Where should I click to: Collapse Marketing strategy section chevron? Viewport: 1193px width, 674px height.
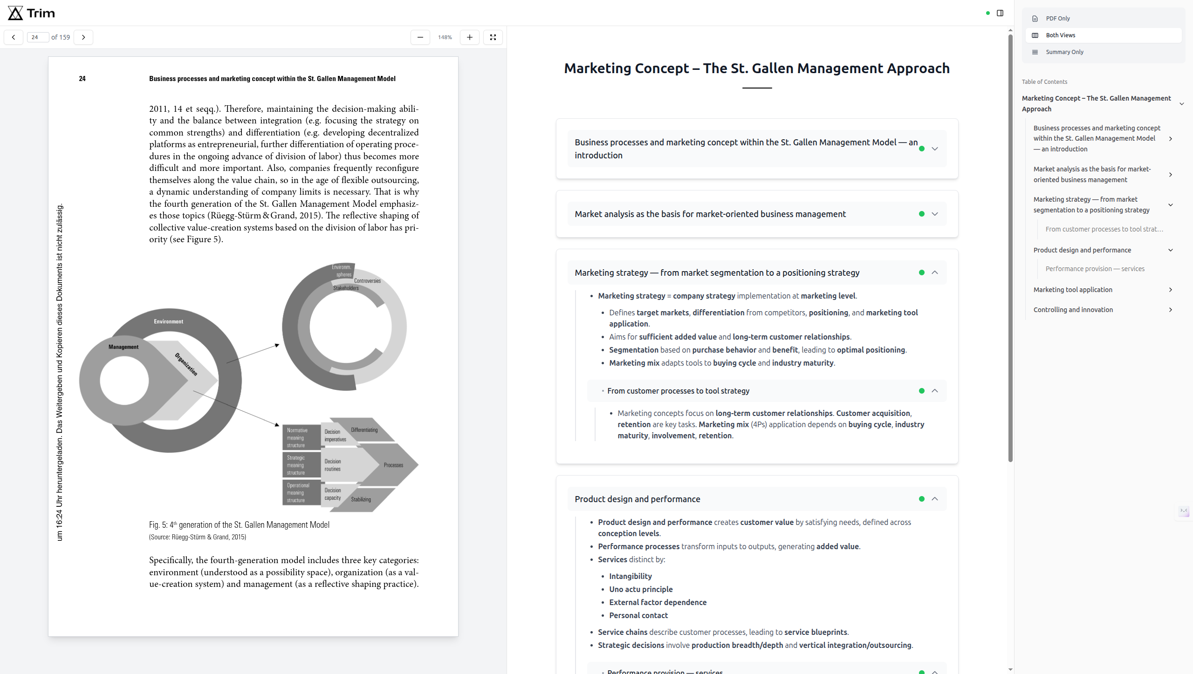(x=934, y=272)
